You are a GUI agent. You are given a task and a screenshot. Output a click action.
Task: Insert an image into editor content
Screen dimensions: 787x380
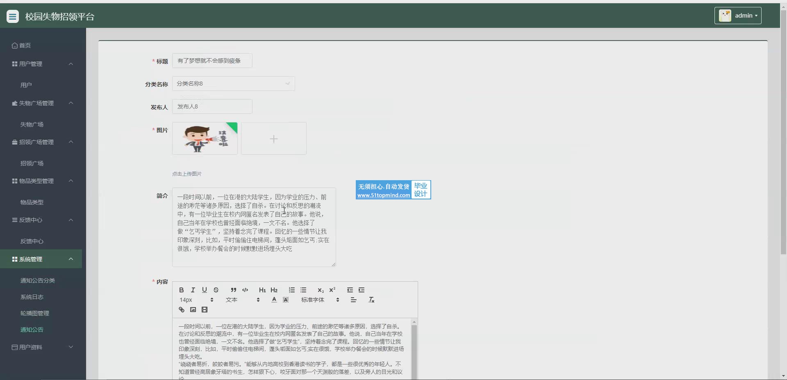coord(193,310)
